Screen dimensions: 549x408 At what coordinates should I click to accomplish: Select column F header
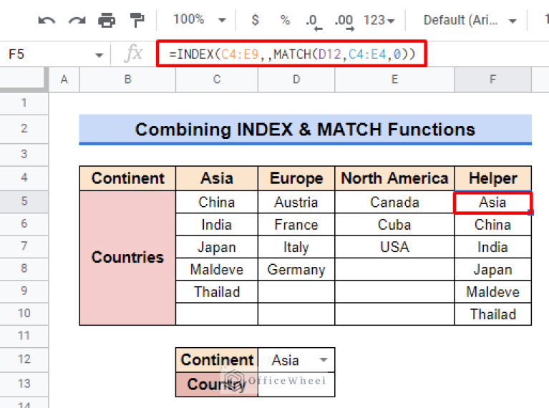(x=492, y=79)
